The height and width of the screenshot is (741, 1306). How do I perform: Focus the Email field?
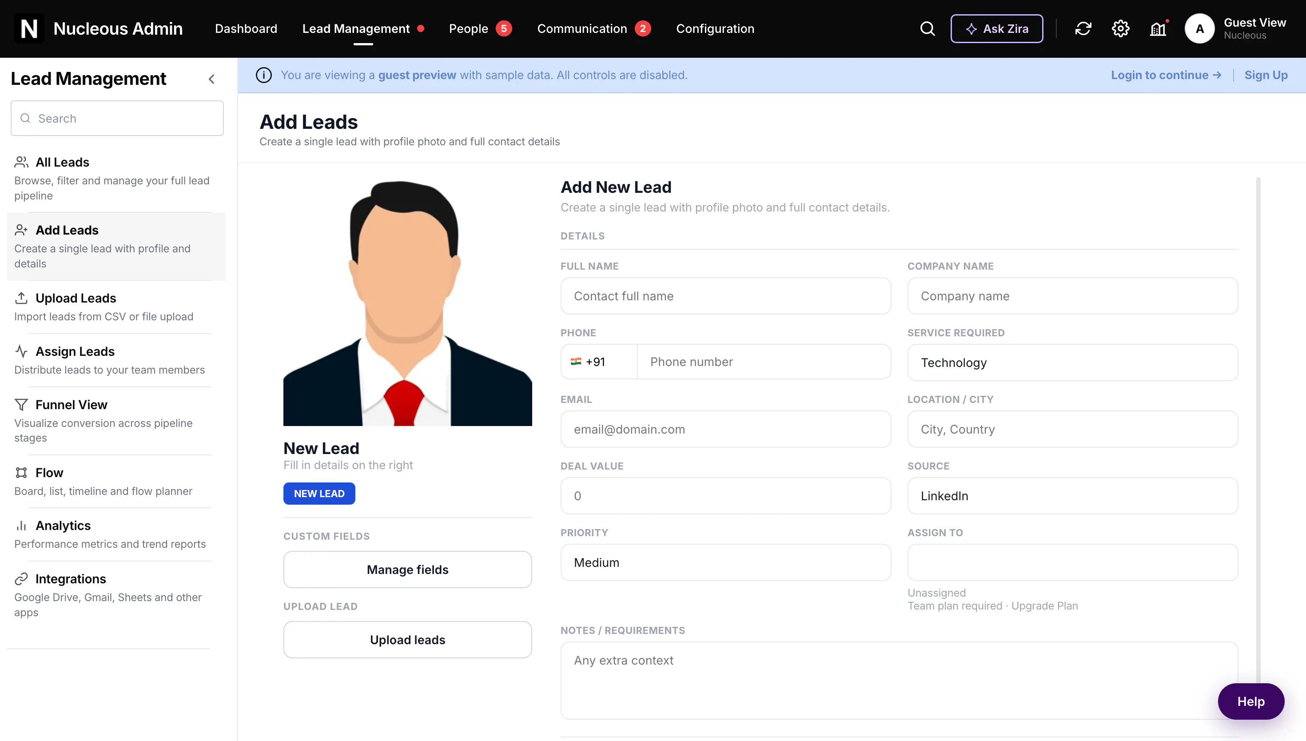pos(725,429)
